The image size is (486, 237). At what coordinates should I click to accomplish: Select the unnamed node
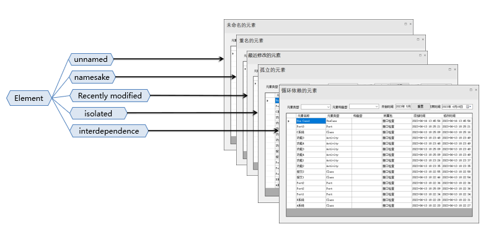(x=91, y=59)
